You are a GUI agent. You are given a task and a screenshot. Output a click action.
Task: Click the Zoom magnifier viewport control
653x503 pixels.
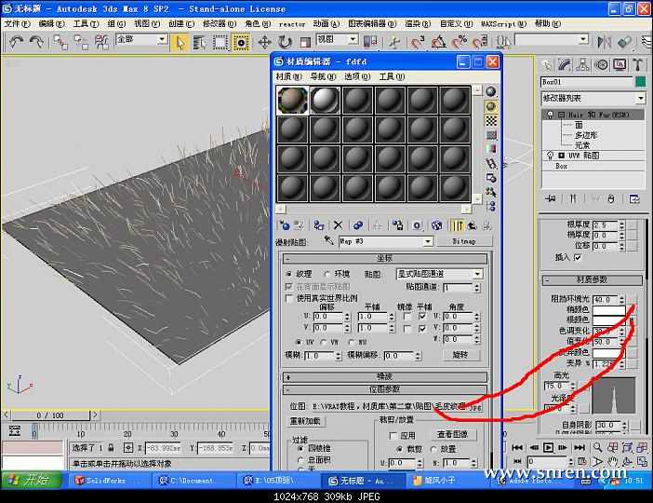pos(595,446)
